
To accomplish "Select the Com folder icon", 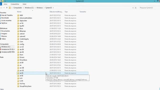I will pyautogui.click(x=18, y=42).
